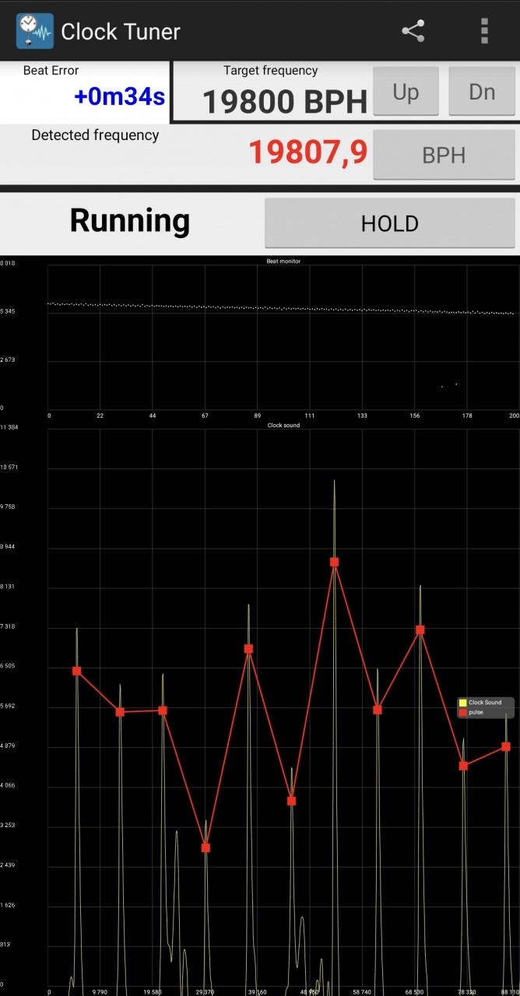
Task: Click red pulse legend swatch
Action: pos(462,712)
